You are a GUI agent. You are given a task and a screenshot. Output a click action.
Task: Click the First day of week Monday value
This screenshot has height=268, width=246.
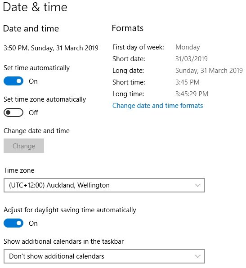tap(188, 47)
